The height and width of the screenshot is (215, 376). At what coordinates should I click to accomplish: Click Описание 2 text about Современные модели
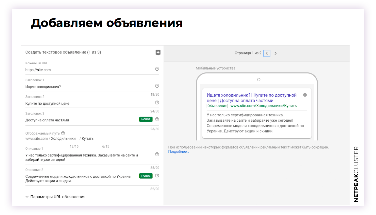(x=78, y=179)
